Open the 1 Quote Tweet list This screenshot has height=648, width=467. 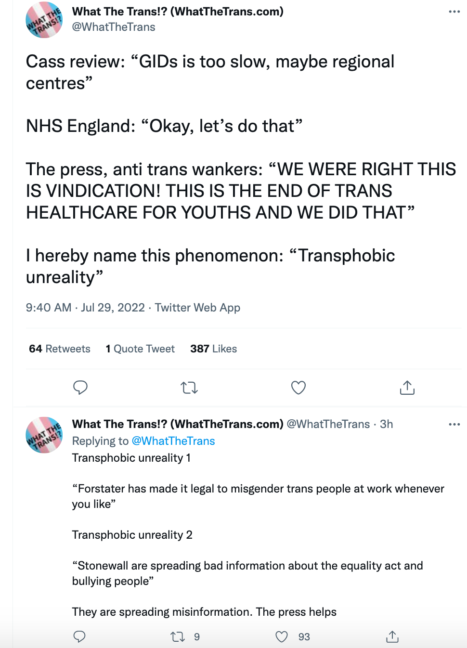click(x=140, y=349)
